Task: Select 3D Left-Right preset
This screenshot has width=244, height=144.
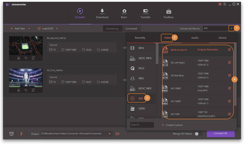Action: (x=196, y=63)
